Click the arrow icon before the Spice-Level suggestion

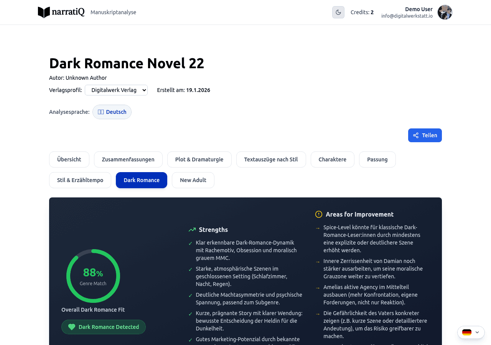[x=317, y=227]
